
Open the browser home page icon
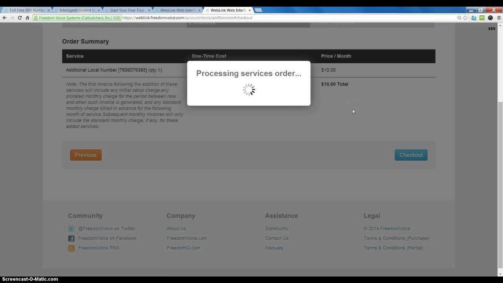coord(28,18)
